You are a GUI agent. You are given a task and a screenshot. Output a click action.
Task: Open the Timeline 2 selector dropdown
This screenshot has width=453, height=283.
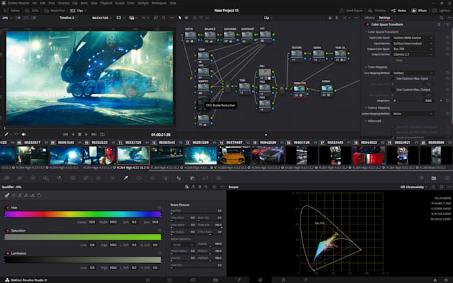click(x=69, y=17)
